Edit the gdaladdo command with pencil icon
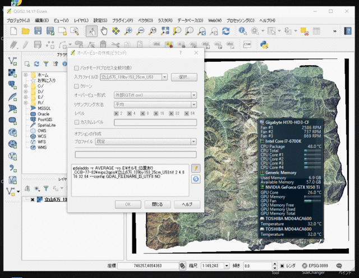 tap(196, 168)
